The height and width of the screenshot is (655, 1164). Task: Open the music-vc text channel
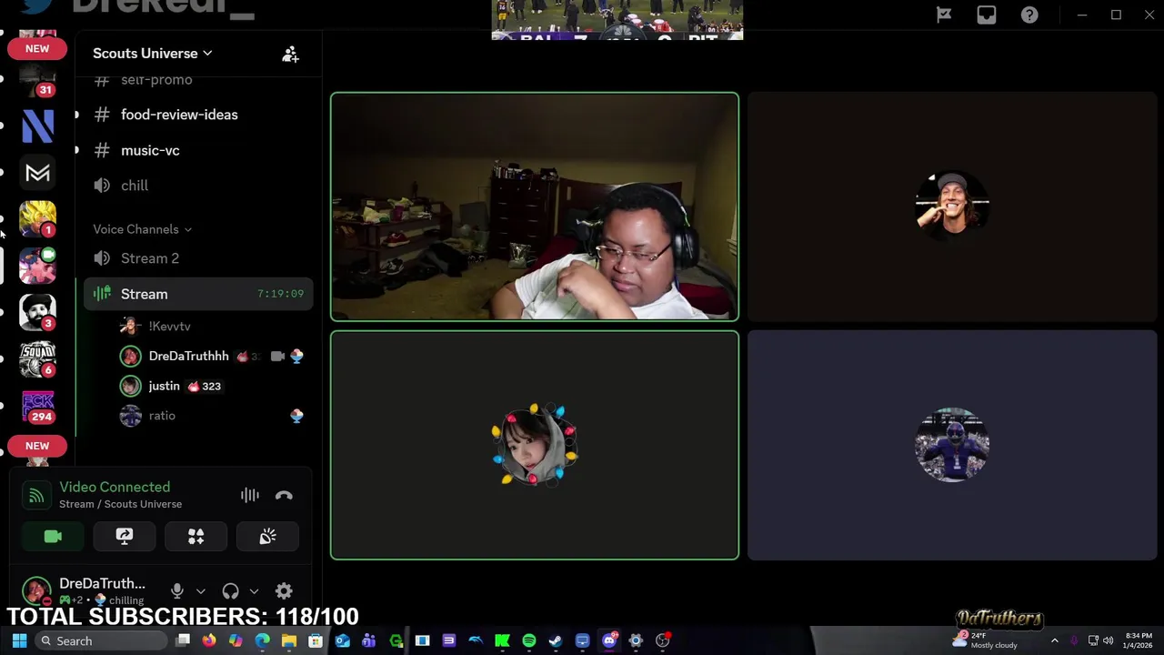(x=150, y=150)
